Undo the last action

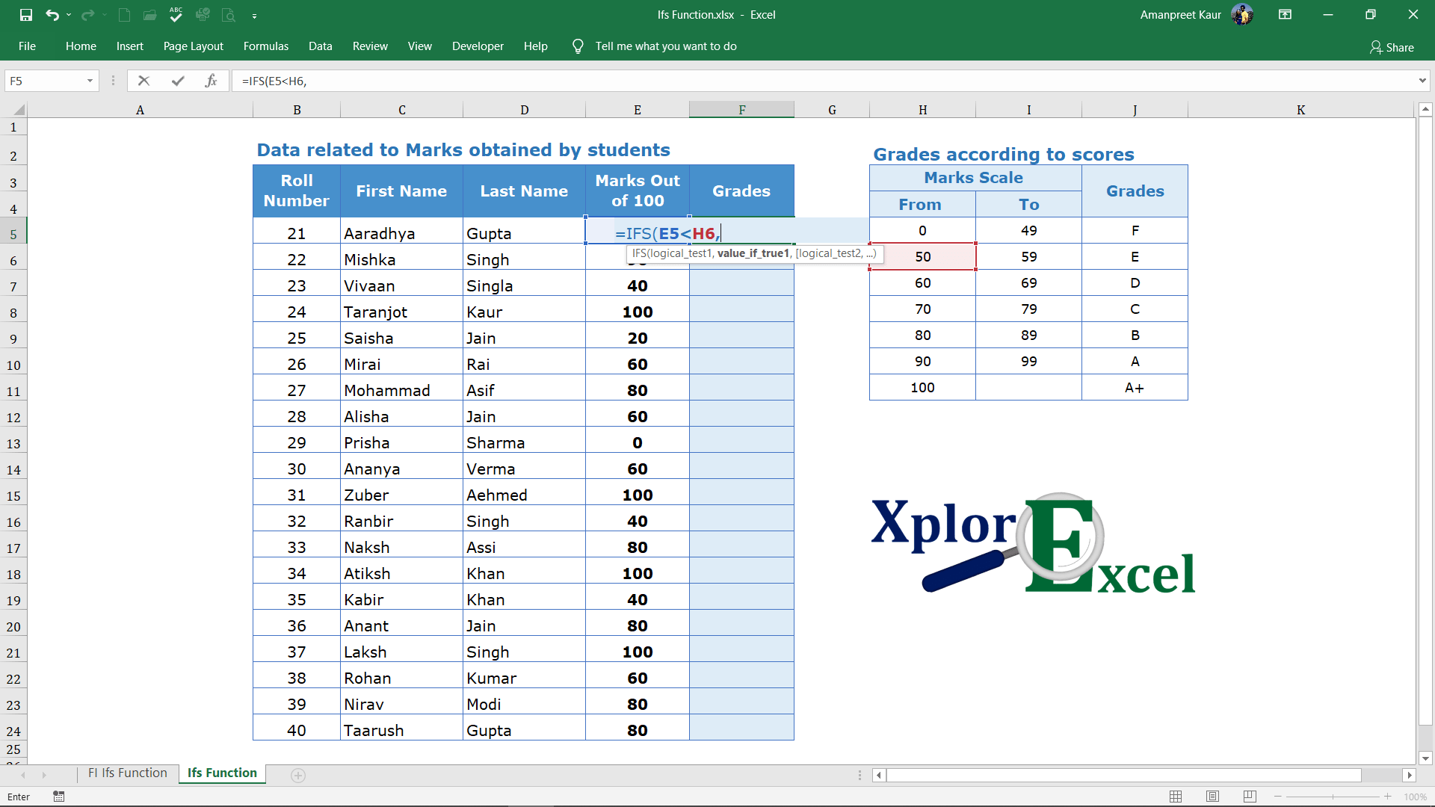pos(52,15)
